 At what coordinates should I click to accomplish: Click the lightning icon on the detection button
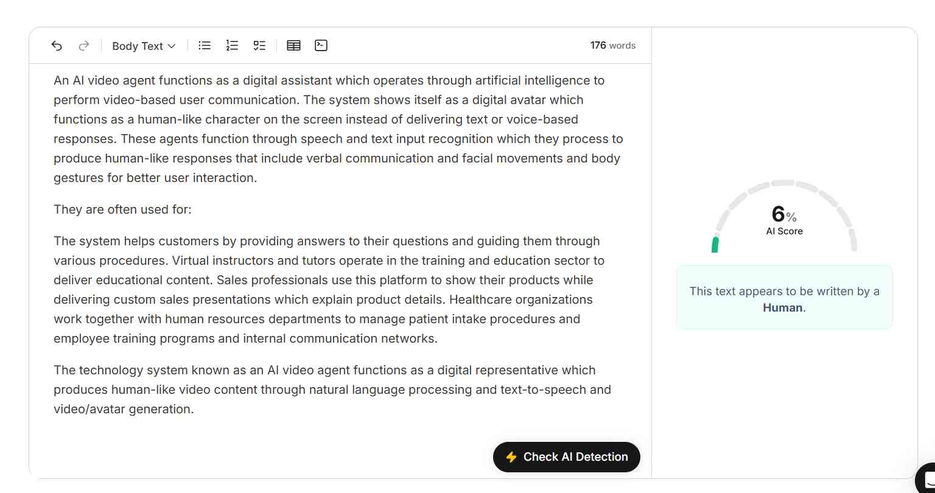(x=512, y=456)
